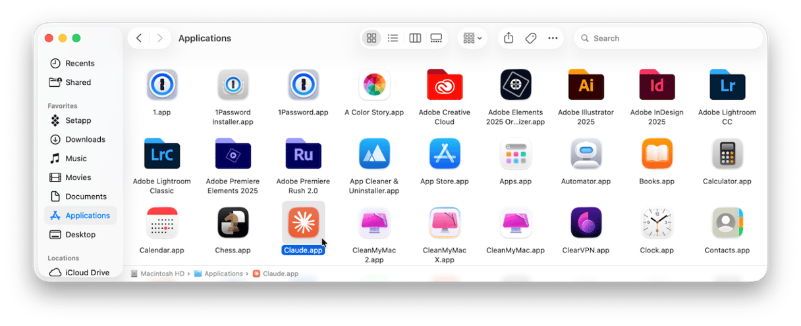Screen dimensions: 801x326
Task: Select the Adobe Lightroom CC folder
Action: pyautogui.click(x=727, y=85)
